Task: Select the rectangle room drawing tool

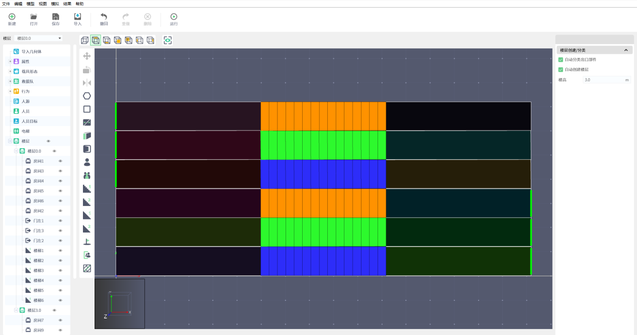Action: (x=87, y=109)
